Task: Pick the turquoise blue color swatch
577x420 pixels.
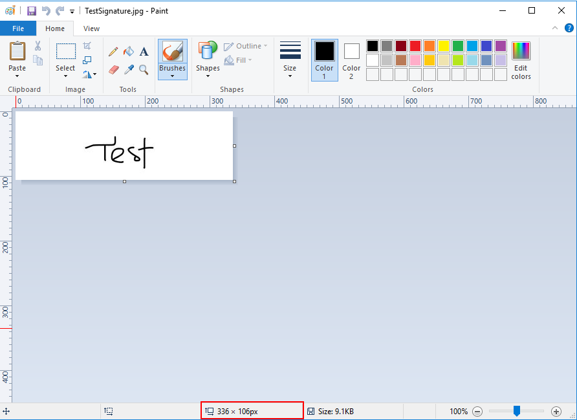Action: pyautogui.click(x=472, y=46)
